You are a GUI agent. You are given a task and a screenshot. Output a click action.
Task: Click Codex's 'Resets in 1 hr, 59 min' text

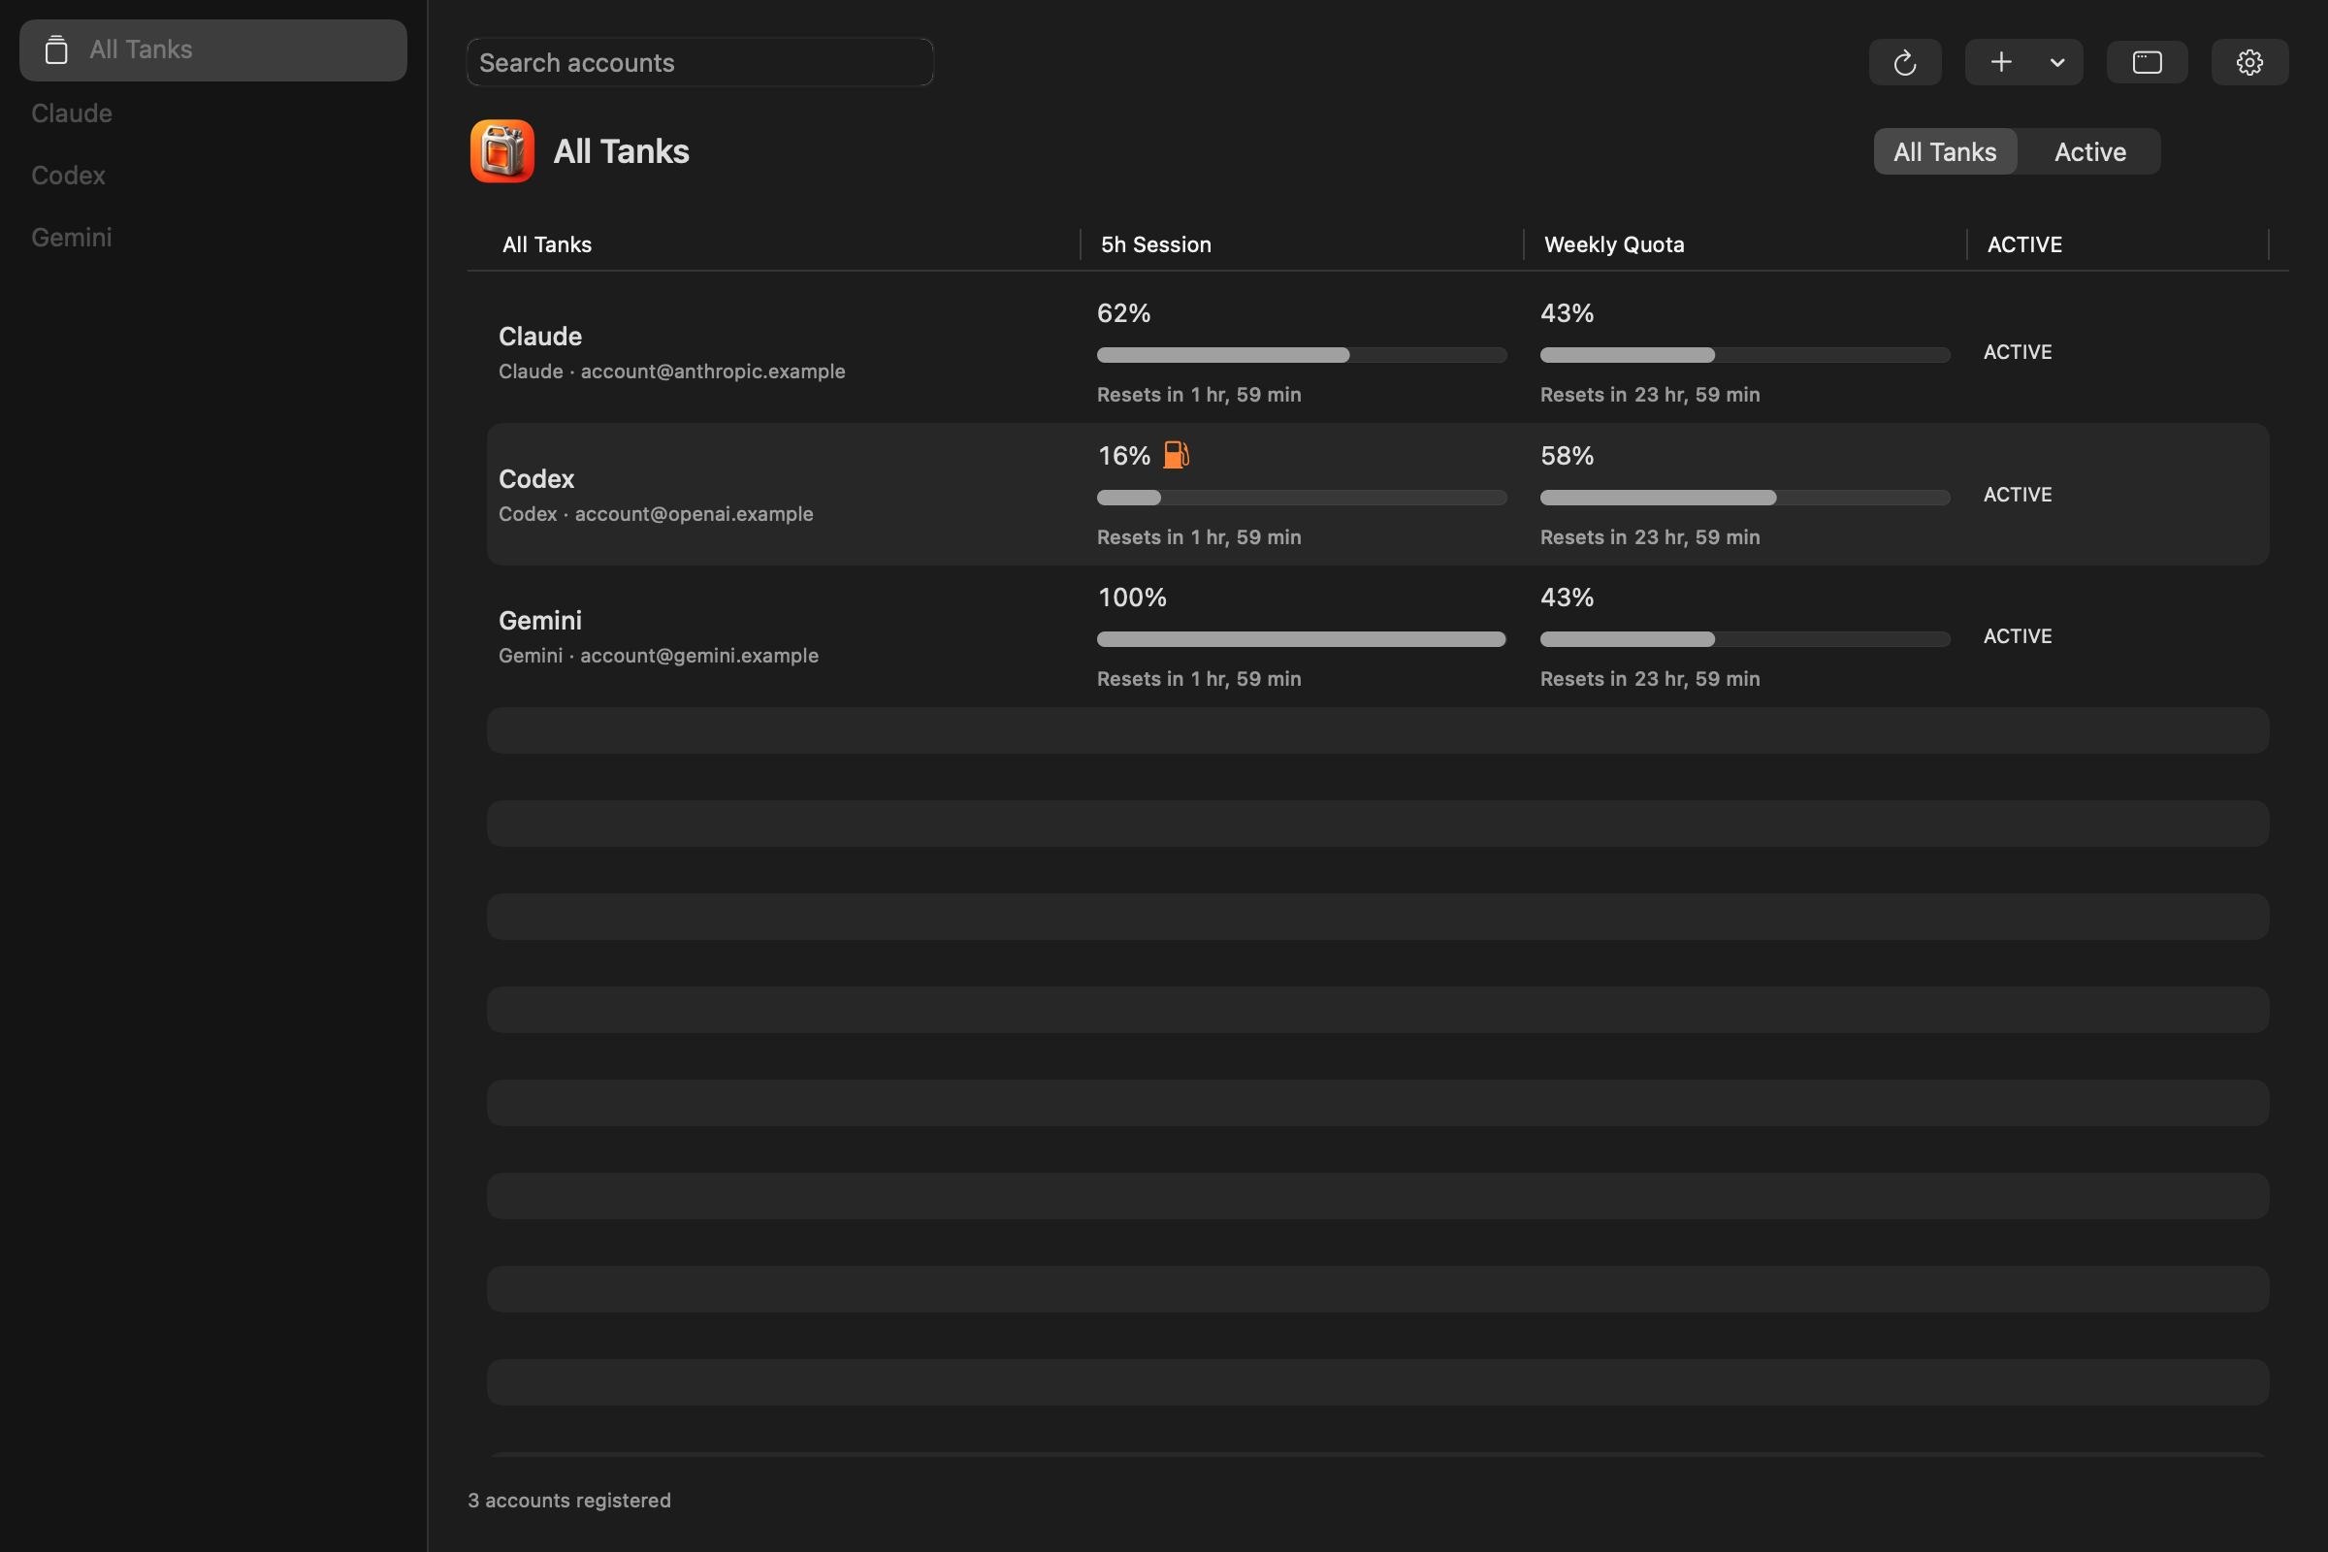point(1199,536)
